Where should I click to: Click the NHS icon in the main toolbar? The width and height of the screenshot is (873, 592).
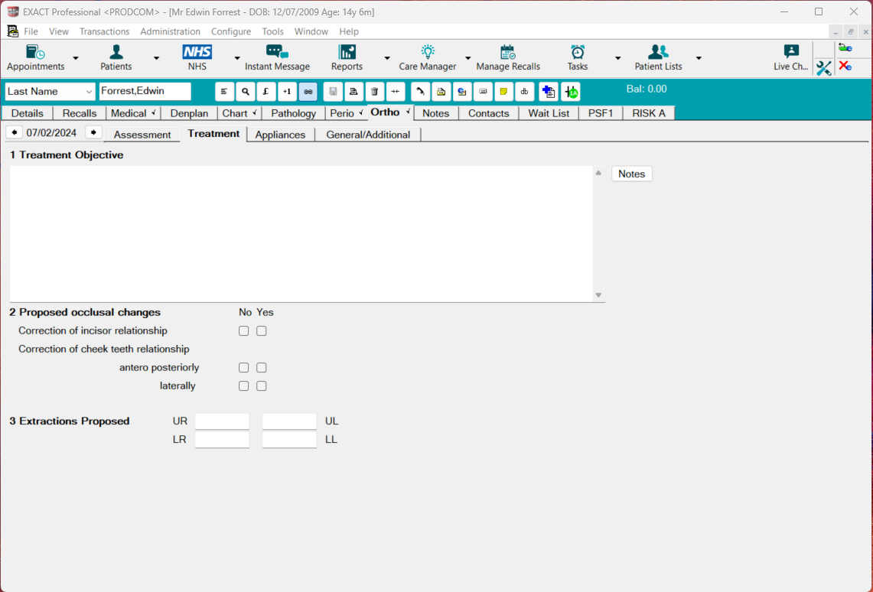(197, 53)
